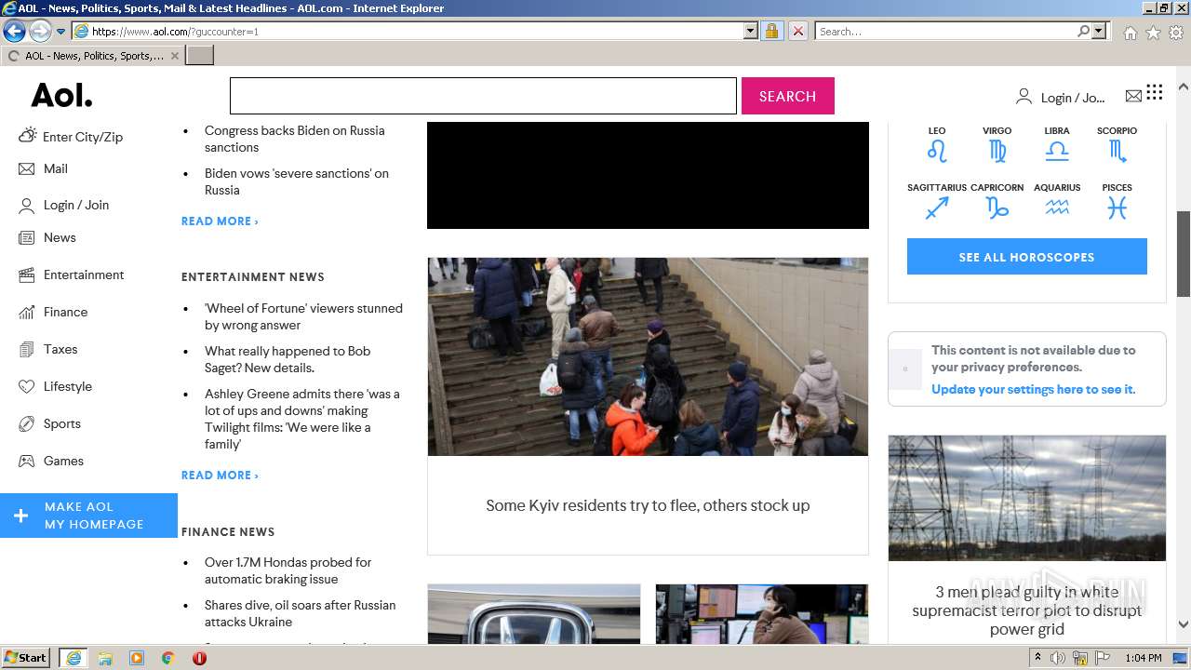Click the trading floor thumbnail
This screenshot has height=670, width=1191.
click(x=762, y=614)
